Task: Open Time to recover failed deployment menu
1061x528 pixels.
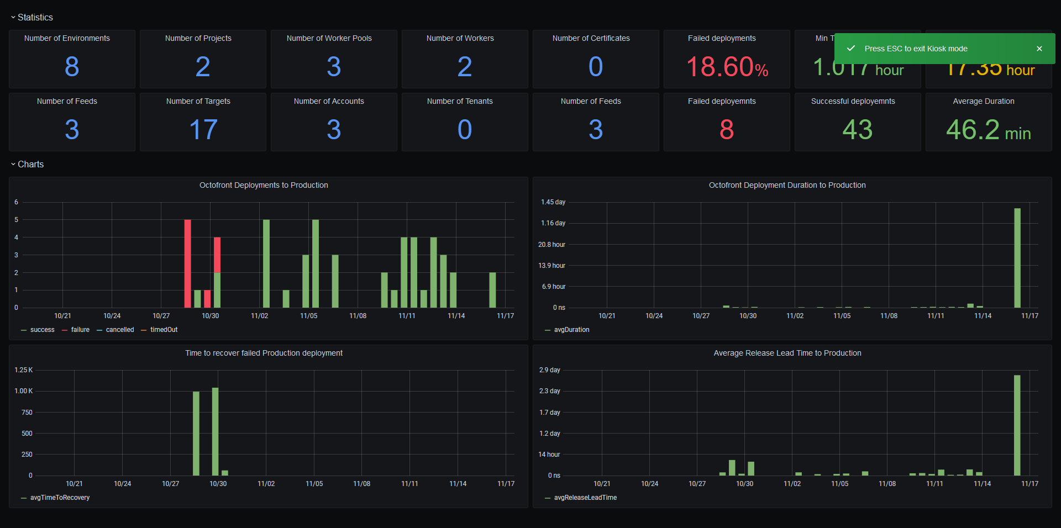Action: point(264,353)
